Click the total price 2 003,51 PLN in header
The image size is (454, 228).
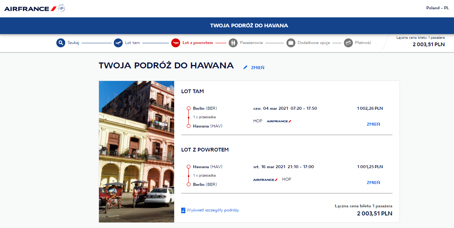[x=429, y=44]
